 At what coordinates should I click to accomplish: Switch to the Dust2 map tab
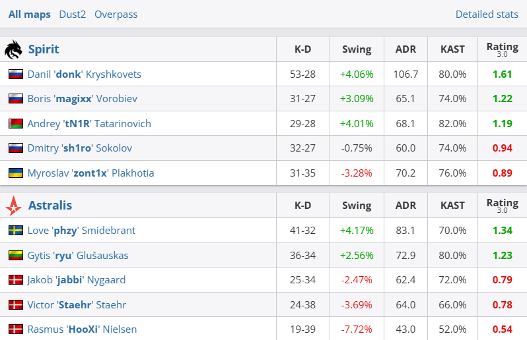click(x=72, y=14)
